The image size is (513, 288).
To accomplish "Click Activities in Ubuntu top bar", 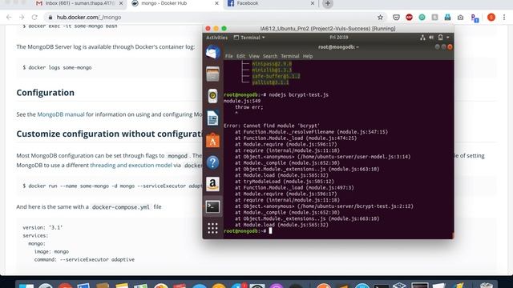I will [216, 38].
